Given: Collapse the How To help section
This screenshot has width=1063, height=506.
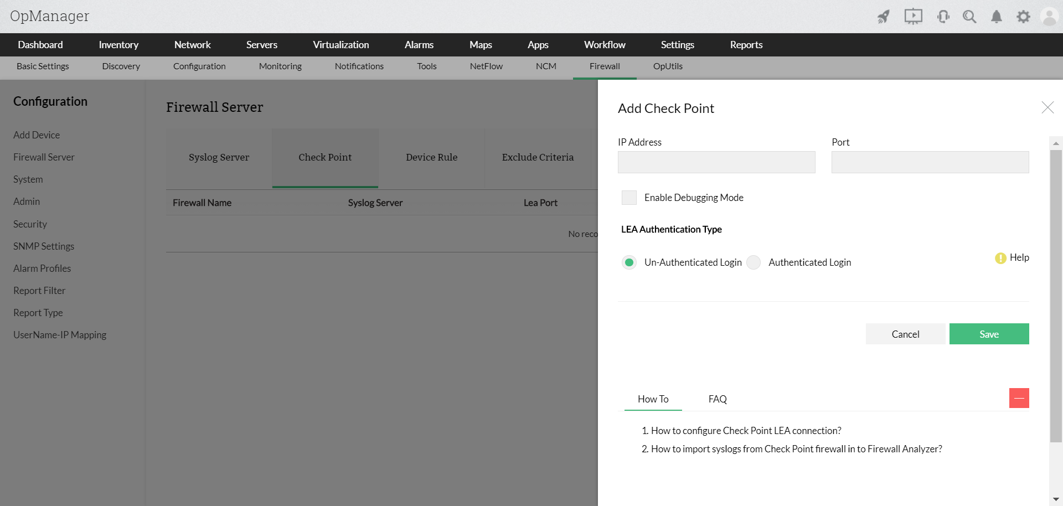Looking at the screenshot, I should (x=1019, y=398).
